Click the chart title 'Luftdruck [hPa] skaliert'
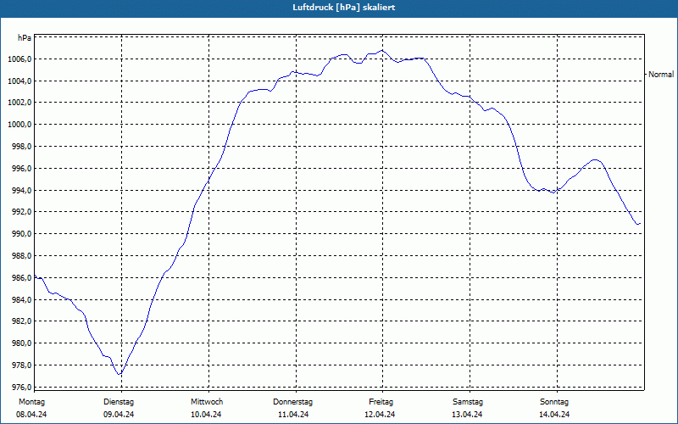 [343, 8]
